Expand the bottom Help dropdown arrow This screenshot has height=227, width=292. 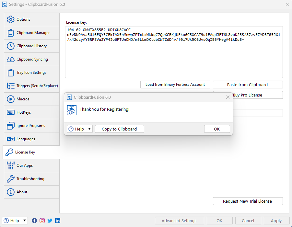click(x=25, y=221)
